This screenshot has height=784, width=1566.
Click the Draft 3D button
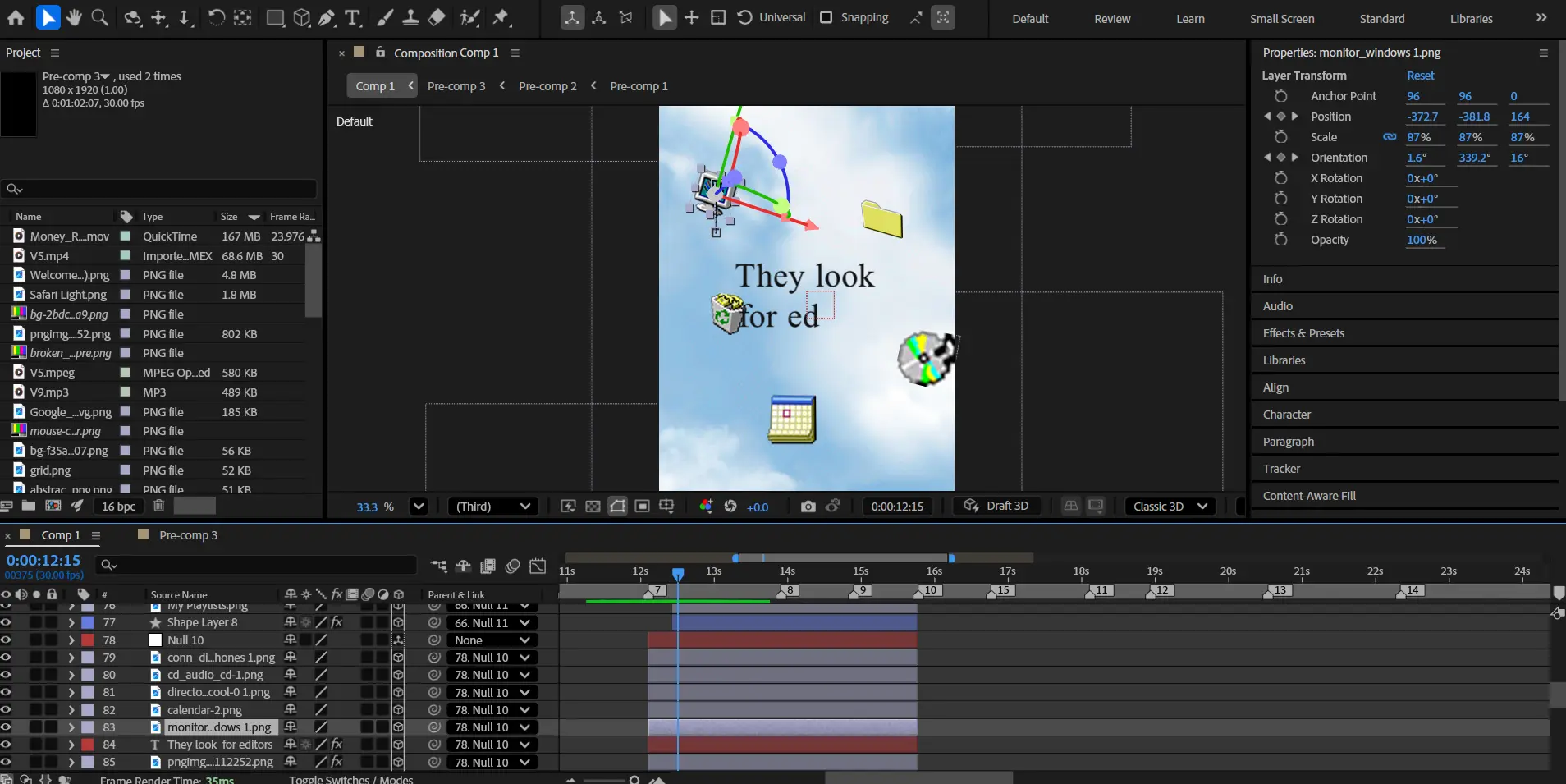click(996, 506)
